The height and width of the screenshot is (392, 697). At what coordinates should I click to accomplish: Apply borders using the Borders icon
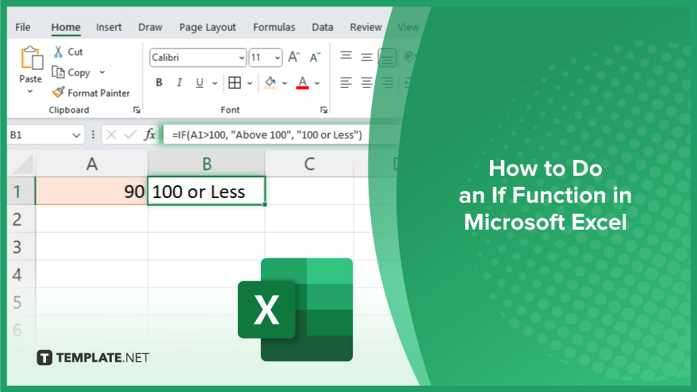click(234, 82)
